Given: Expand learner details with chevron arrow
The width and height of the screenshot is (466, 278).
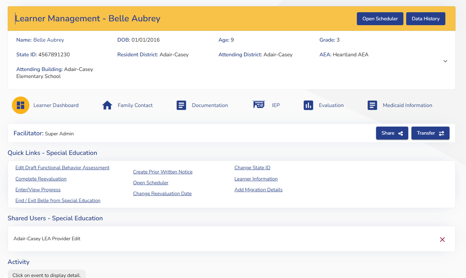Looking at the screenshot, I should coord(445,61).
